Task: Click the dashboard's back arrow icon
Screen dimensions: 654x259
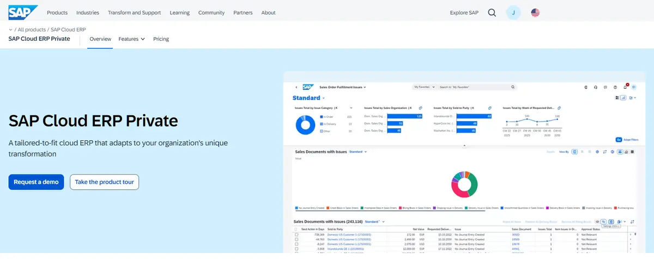Action: coord(296,87)
